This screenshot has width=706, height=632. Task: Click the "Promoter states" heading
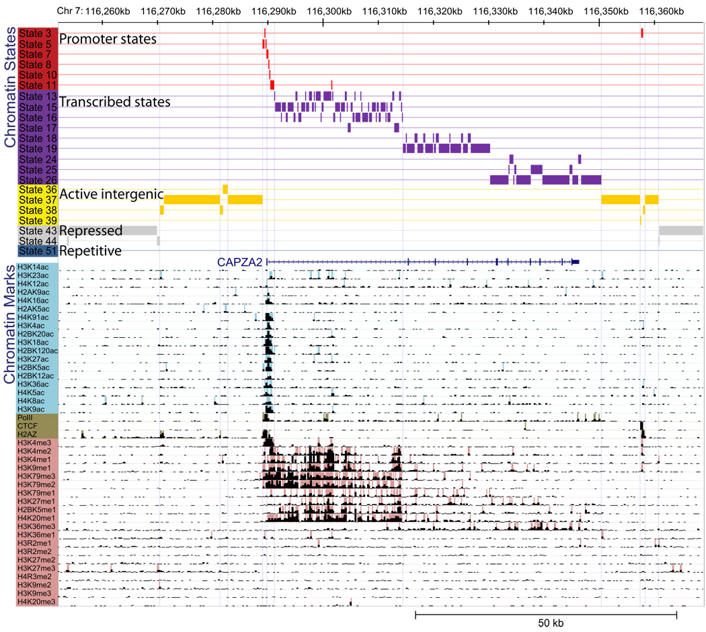point(108,39)
